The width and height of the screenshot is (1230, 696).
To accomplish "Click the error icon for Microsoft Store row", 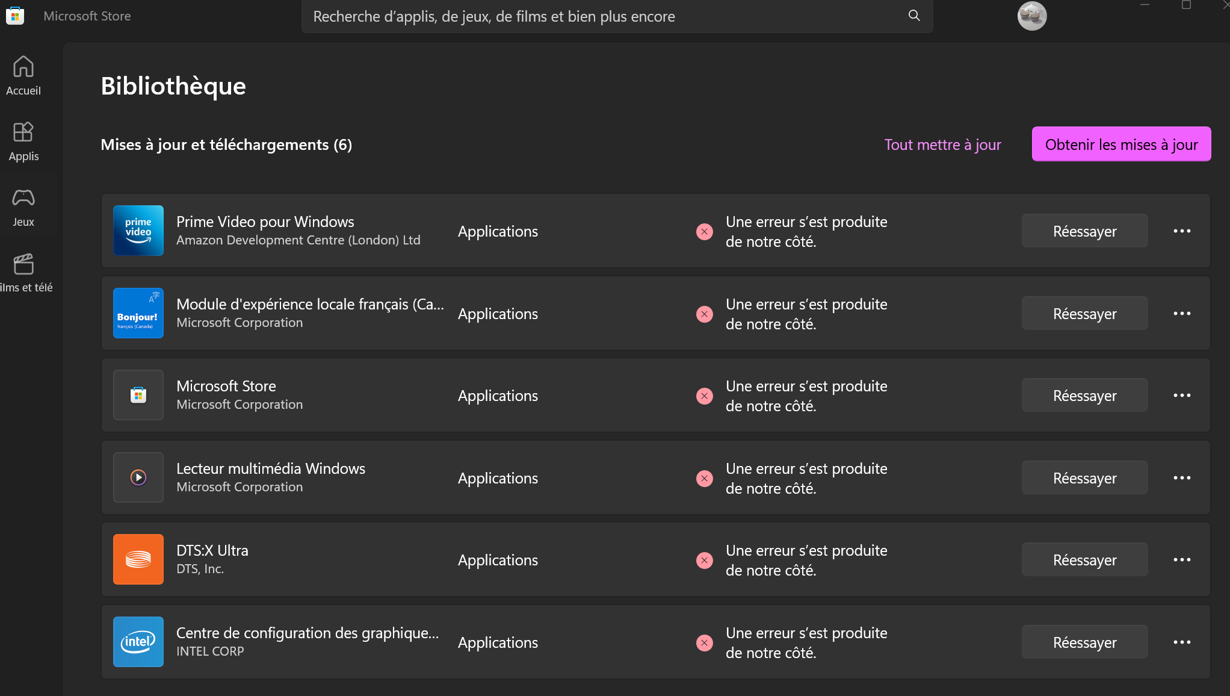I will pyautogui.click(x=705, y=396).
